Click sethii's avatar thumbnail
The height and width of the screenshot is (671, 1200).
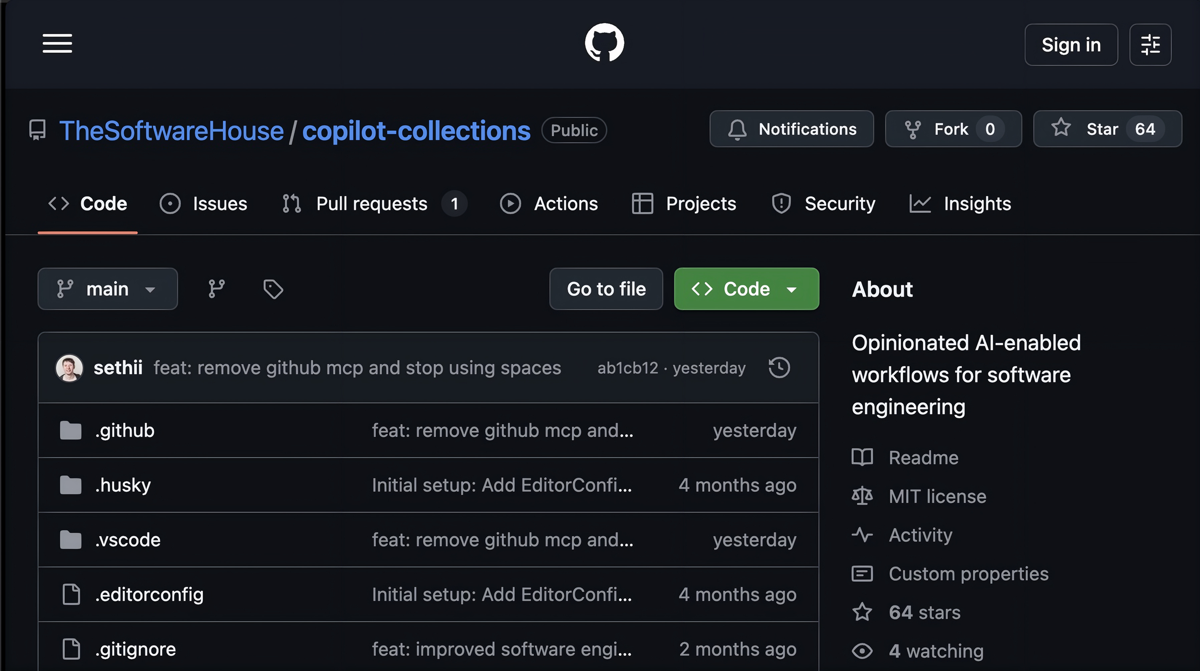pyautogui.click(x=69, y=368)
